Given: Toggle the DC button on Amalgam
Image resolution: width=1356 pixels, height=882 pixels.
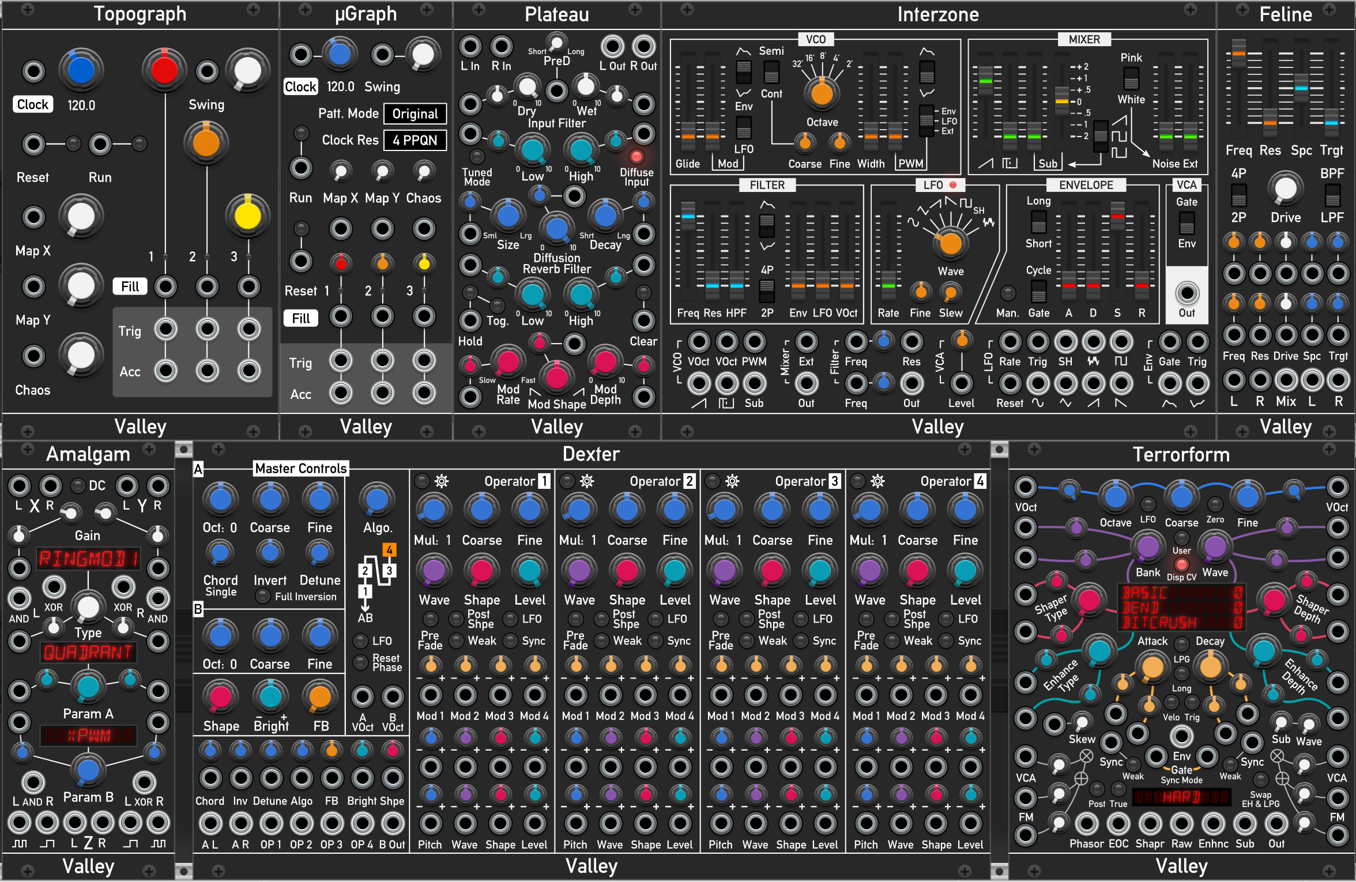Looking at the screenshot, I should [x=78, y=485].
